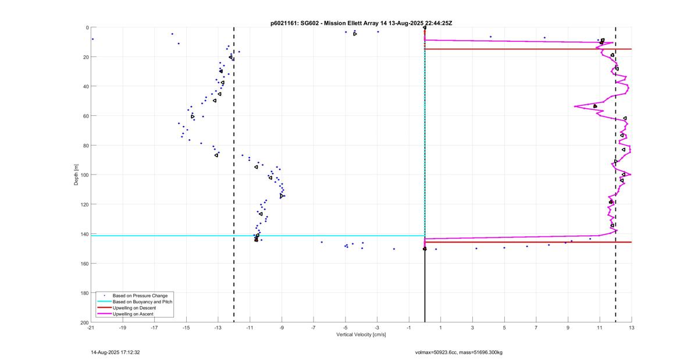Viewport: 698px width, 362px height.
Task: Click depth axis tick label '40'
Action: point(86,86)
